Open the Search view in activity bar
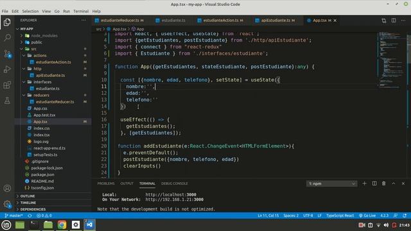This screenshot has height=231, width=411. pos(7,38)
